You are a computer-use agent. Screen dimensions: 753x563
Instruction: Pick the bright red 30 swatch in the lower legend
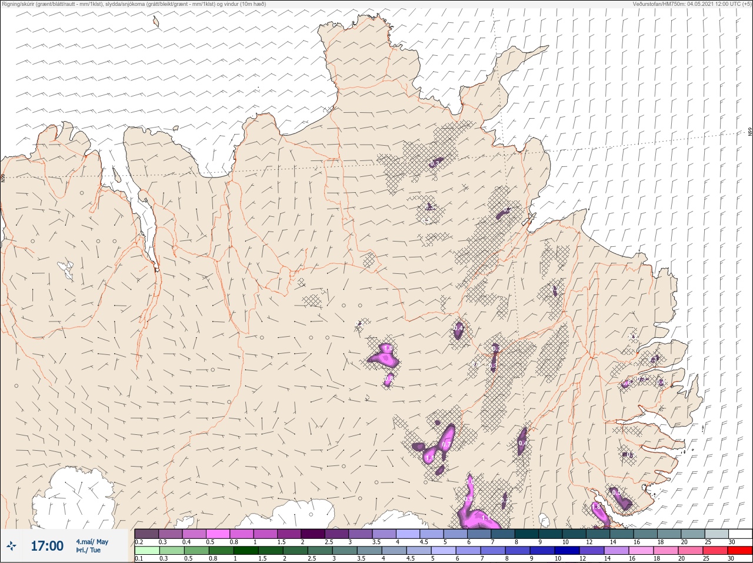click(x=740, y=551)
